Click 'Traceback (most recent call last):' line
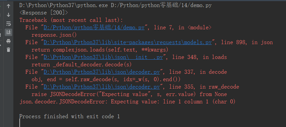The height and width of the screenshot is (127, 286). (x=71, y=20)
